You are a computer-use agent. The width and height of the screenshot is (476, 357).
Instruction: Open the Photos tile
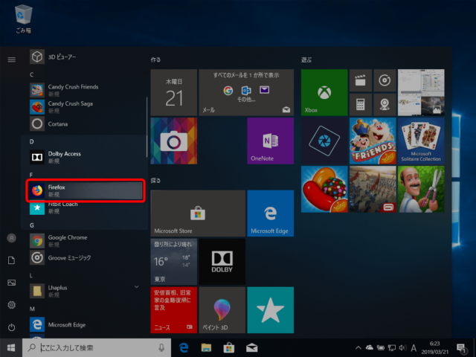click(421, 92)
